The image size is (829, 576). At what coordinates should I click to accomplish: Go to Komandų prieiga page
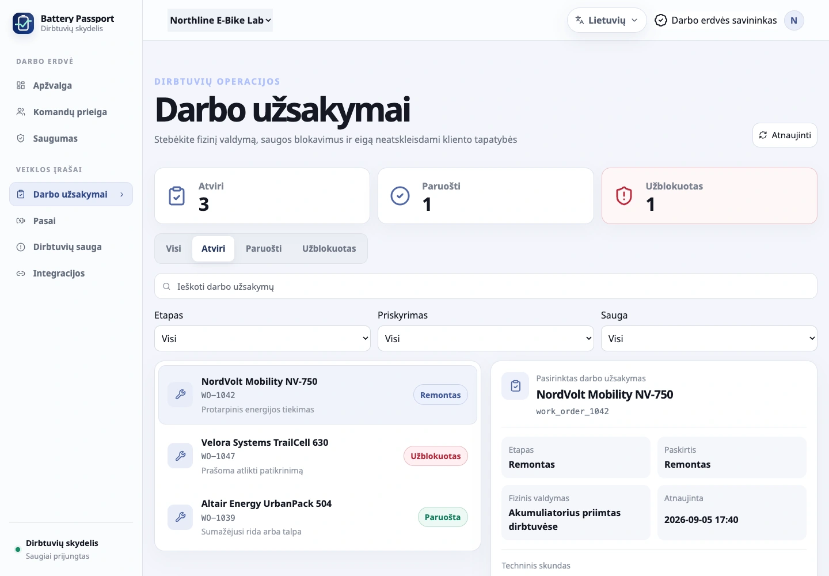71,112
